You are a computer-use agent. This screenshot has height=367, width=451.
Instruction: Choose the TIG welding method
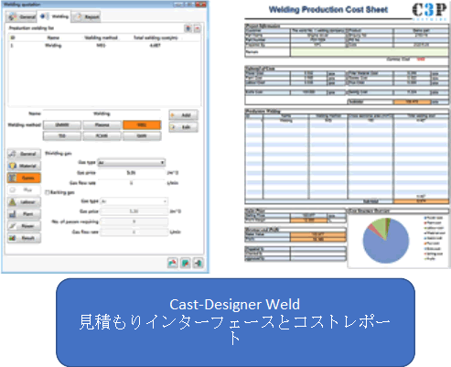(62, 135)
